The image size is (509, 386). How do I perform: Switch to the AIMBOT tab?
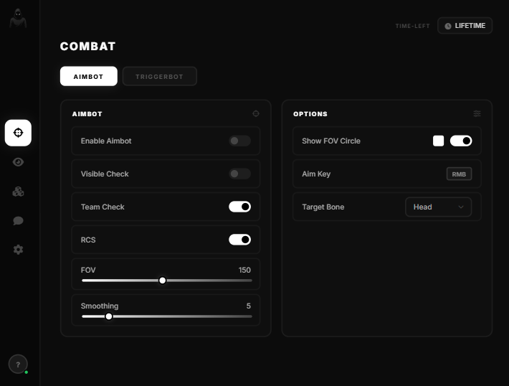pos(89,76)
